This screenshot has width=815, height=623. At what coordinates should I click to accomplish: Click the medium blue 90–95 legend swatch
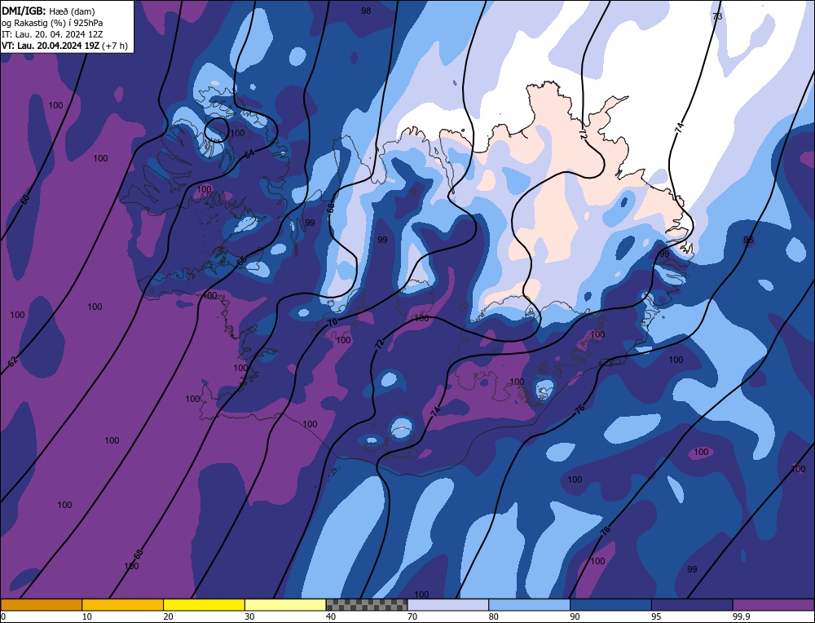coord(610,604)
